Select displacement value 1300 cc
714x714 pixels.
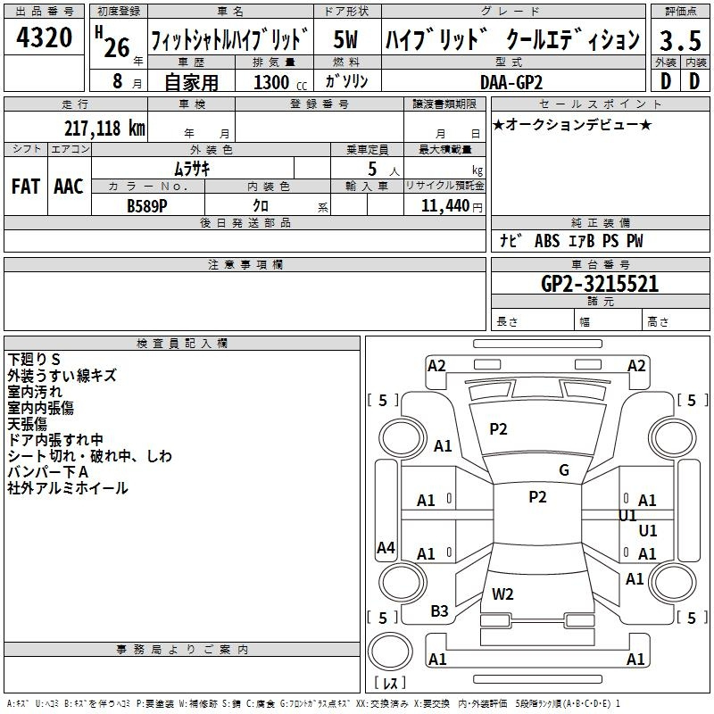[280, 82]
